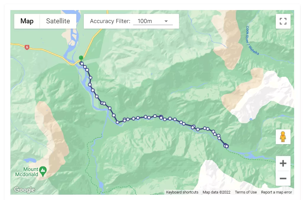Click the Highway 6 route shield

(x=27, y=47)
